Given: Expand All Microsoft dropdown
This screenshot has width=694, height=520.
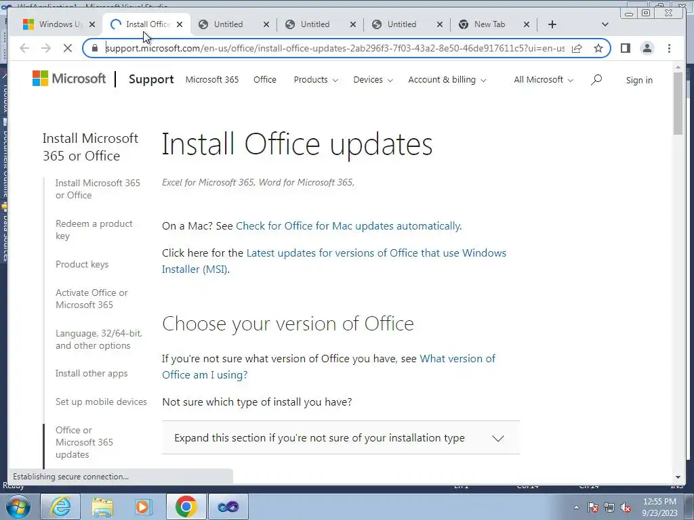Looking at the screenshot, I should pos(543,80).
